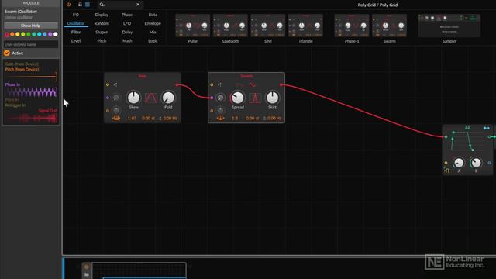Pick the Sawtooth oscillator module thumbnail
The image size is (496, 279).
coord(230,26)
